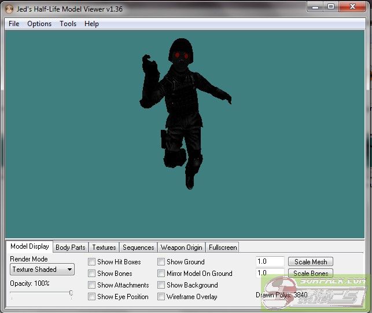The height and width of the screenshot is (313, 372).
Task: Click the Opacity: 100% label
Action: (x=30, y=283)
